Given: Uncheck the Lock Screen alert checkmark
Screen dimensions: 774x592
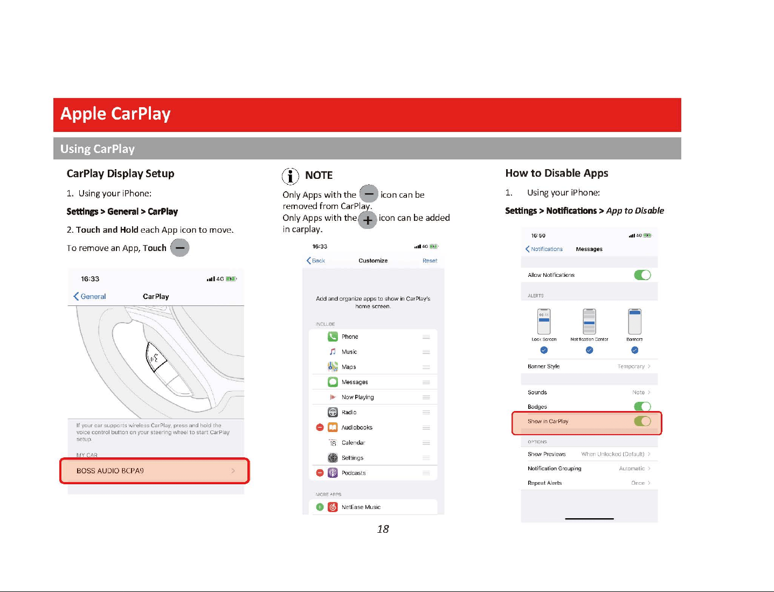Looking at the screenshot, I should [544, 350].
